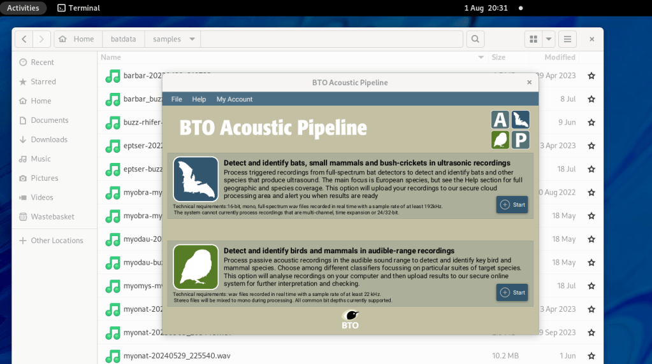
Task: Click the large bat icon tile
Action: (196, 179)
